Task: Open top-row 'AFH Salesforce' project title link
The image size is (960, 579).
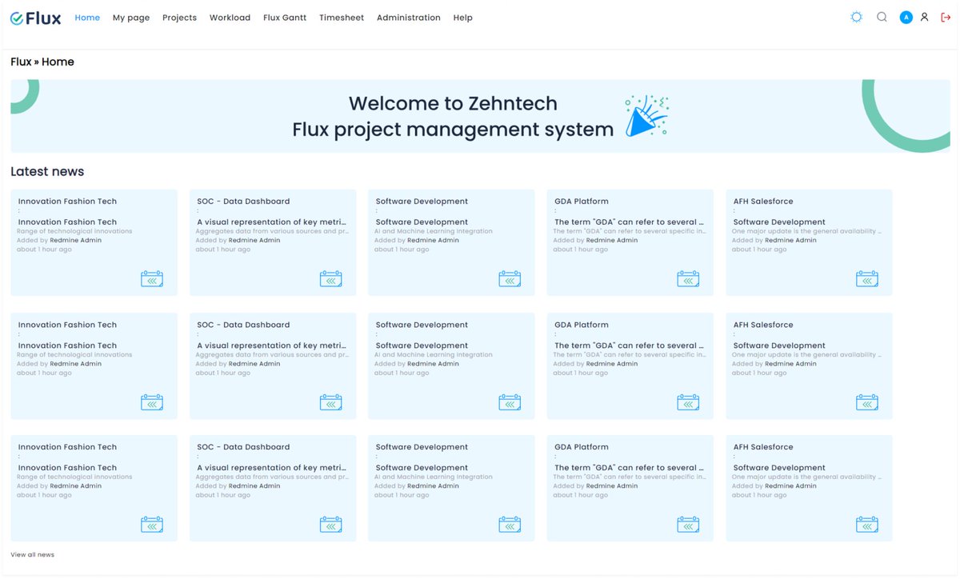Action: pos(763,202)
